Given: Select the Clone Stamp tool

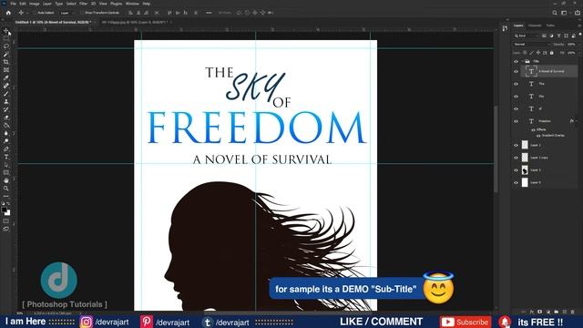Looking at the screenshot, I should pos(6,101).
